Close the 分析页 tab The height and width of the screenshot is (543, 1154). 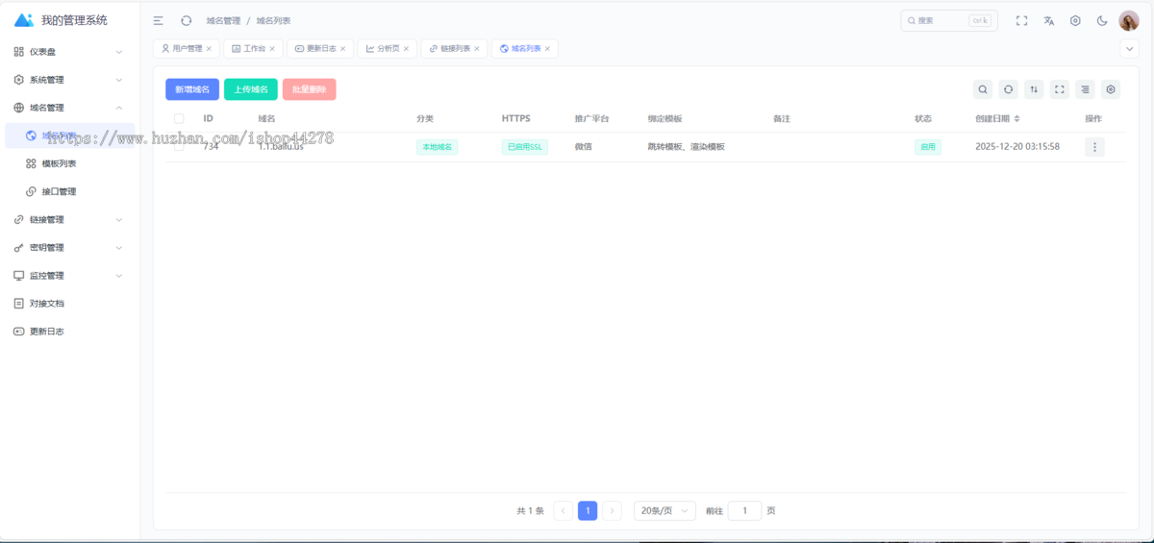click(406, 48)
